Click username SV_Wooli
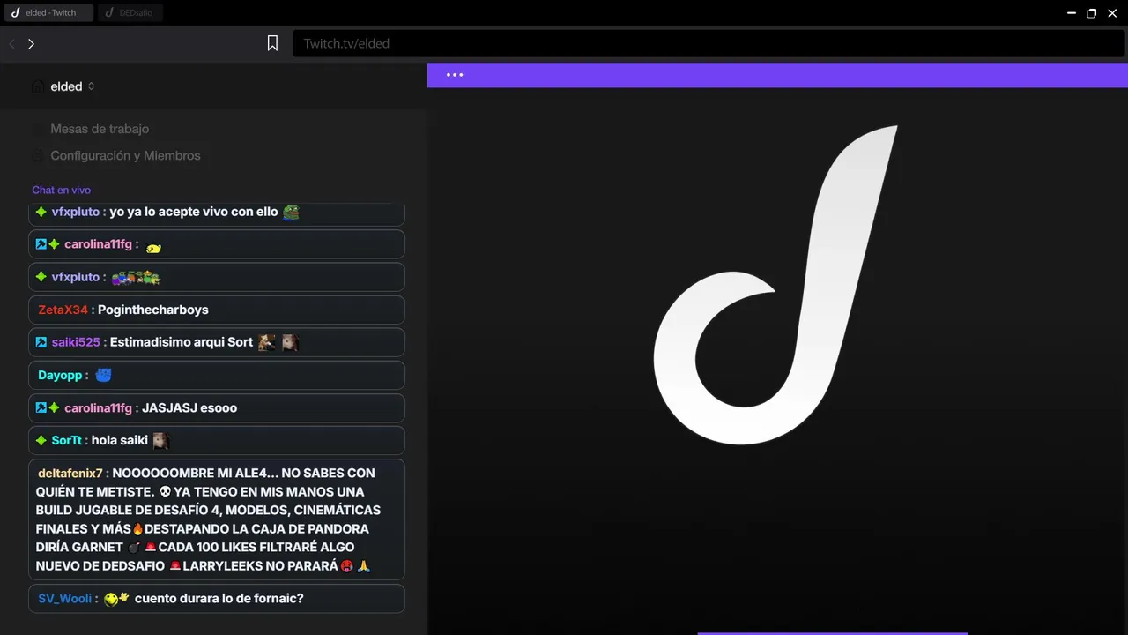 click(65, 598)
